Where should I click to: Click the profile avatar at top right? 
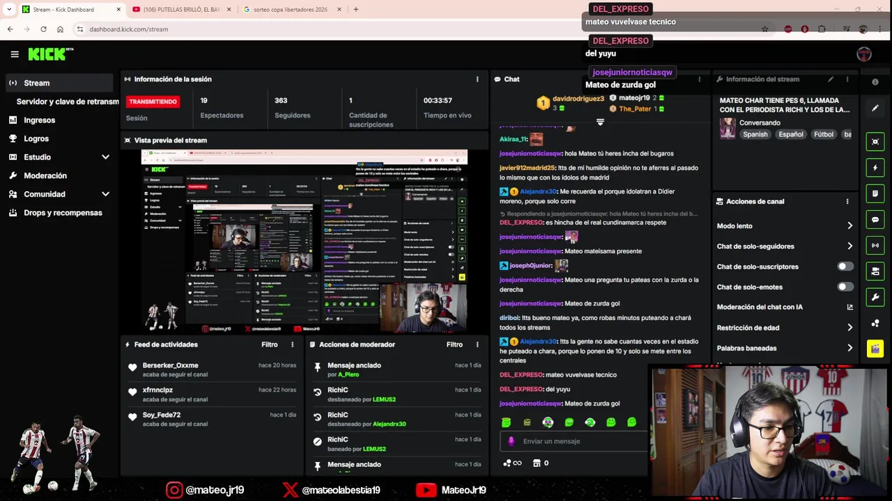(x=864, y=54)
